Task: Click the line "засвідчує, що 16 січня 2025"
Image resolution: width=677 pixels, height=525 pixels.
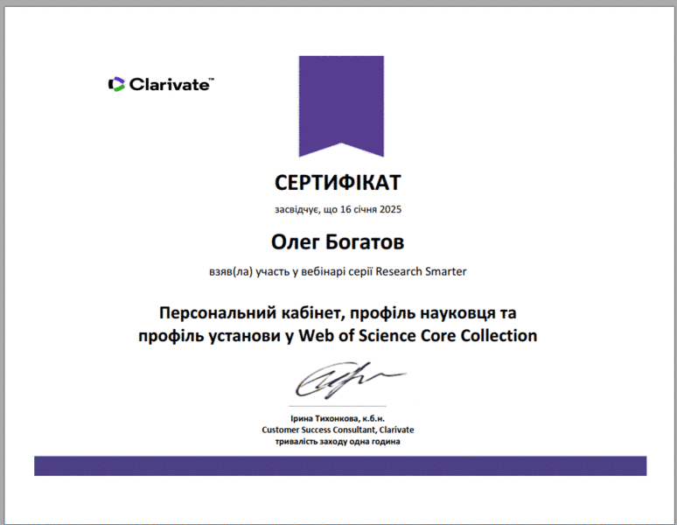Action: pyautogui.click(x=338, y=210)
